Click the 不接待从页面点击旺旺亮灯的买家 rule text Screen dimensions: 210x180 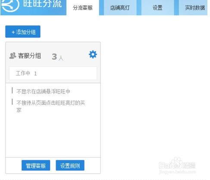pos(50,106)
